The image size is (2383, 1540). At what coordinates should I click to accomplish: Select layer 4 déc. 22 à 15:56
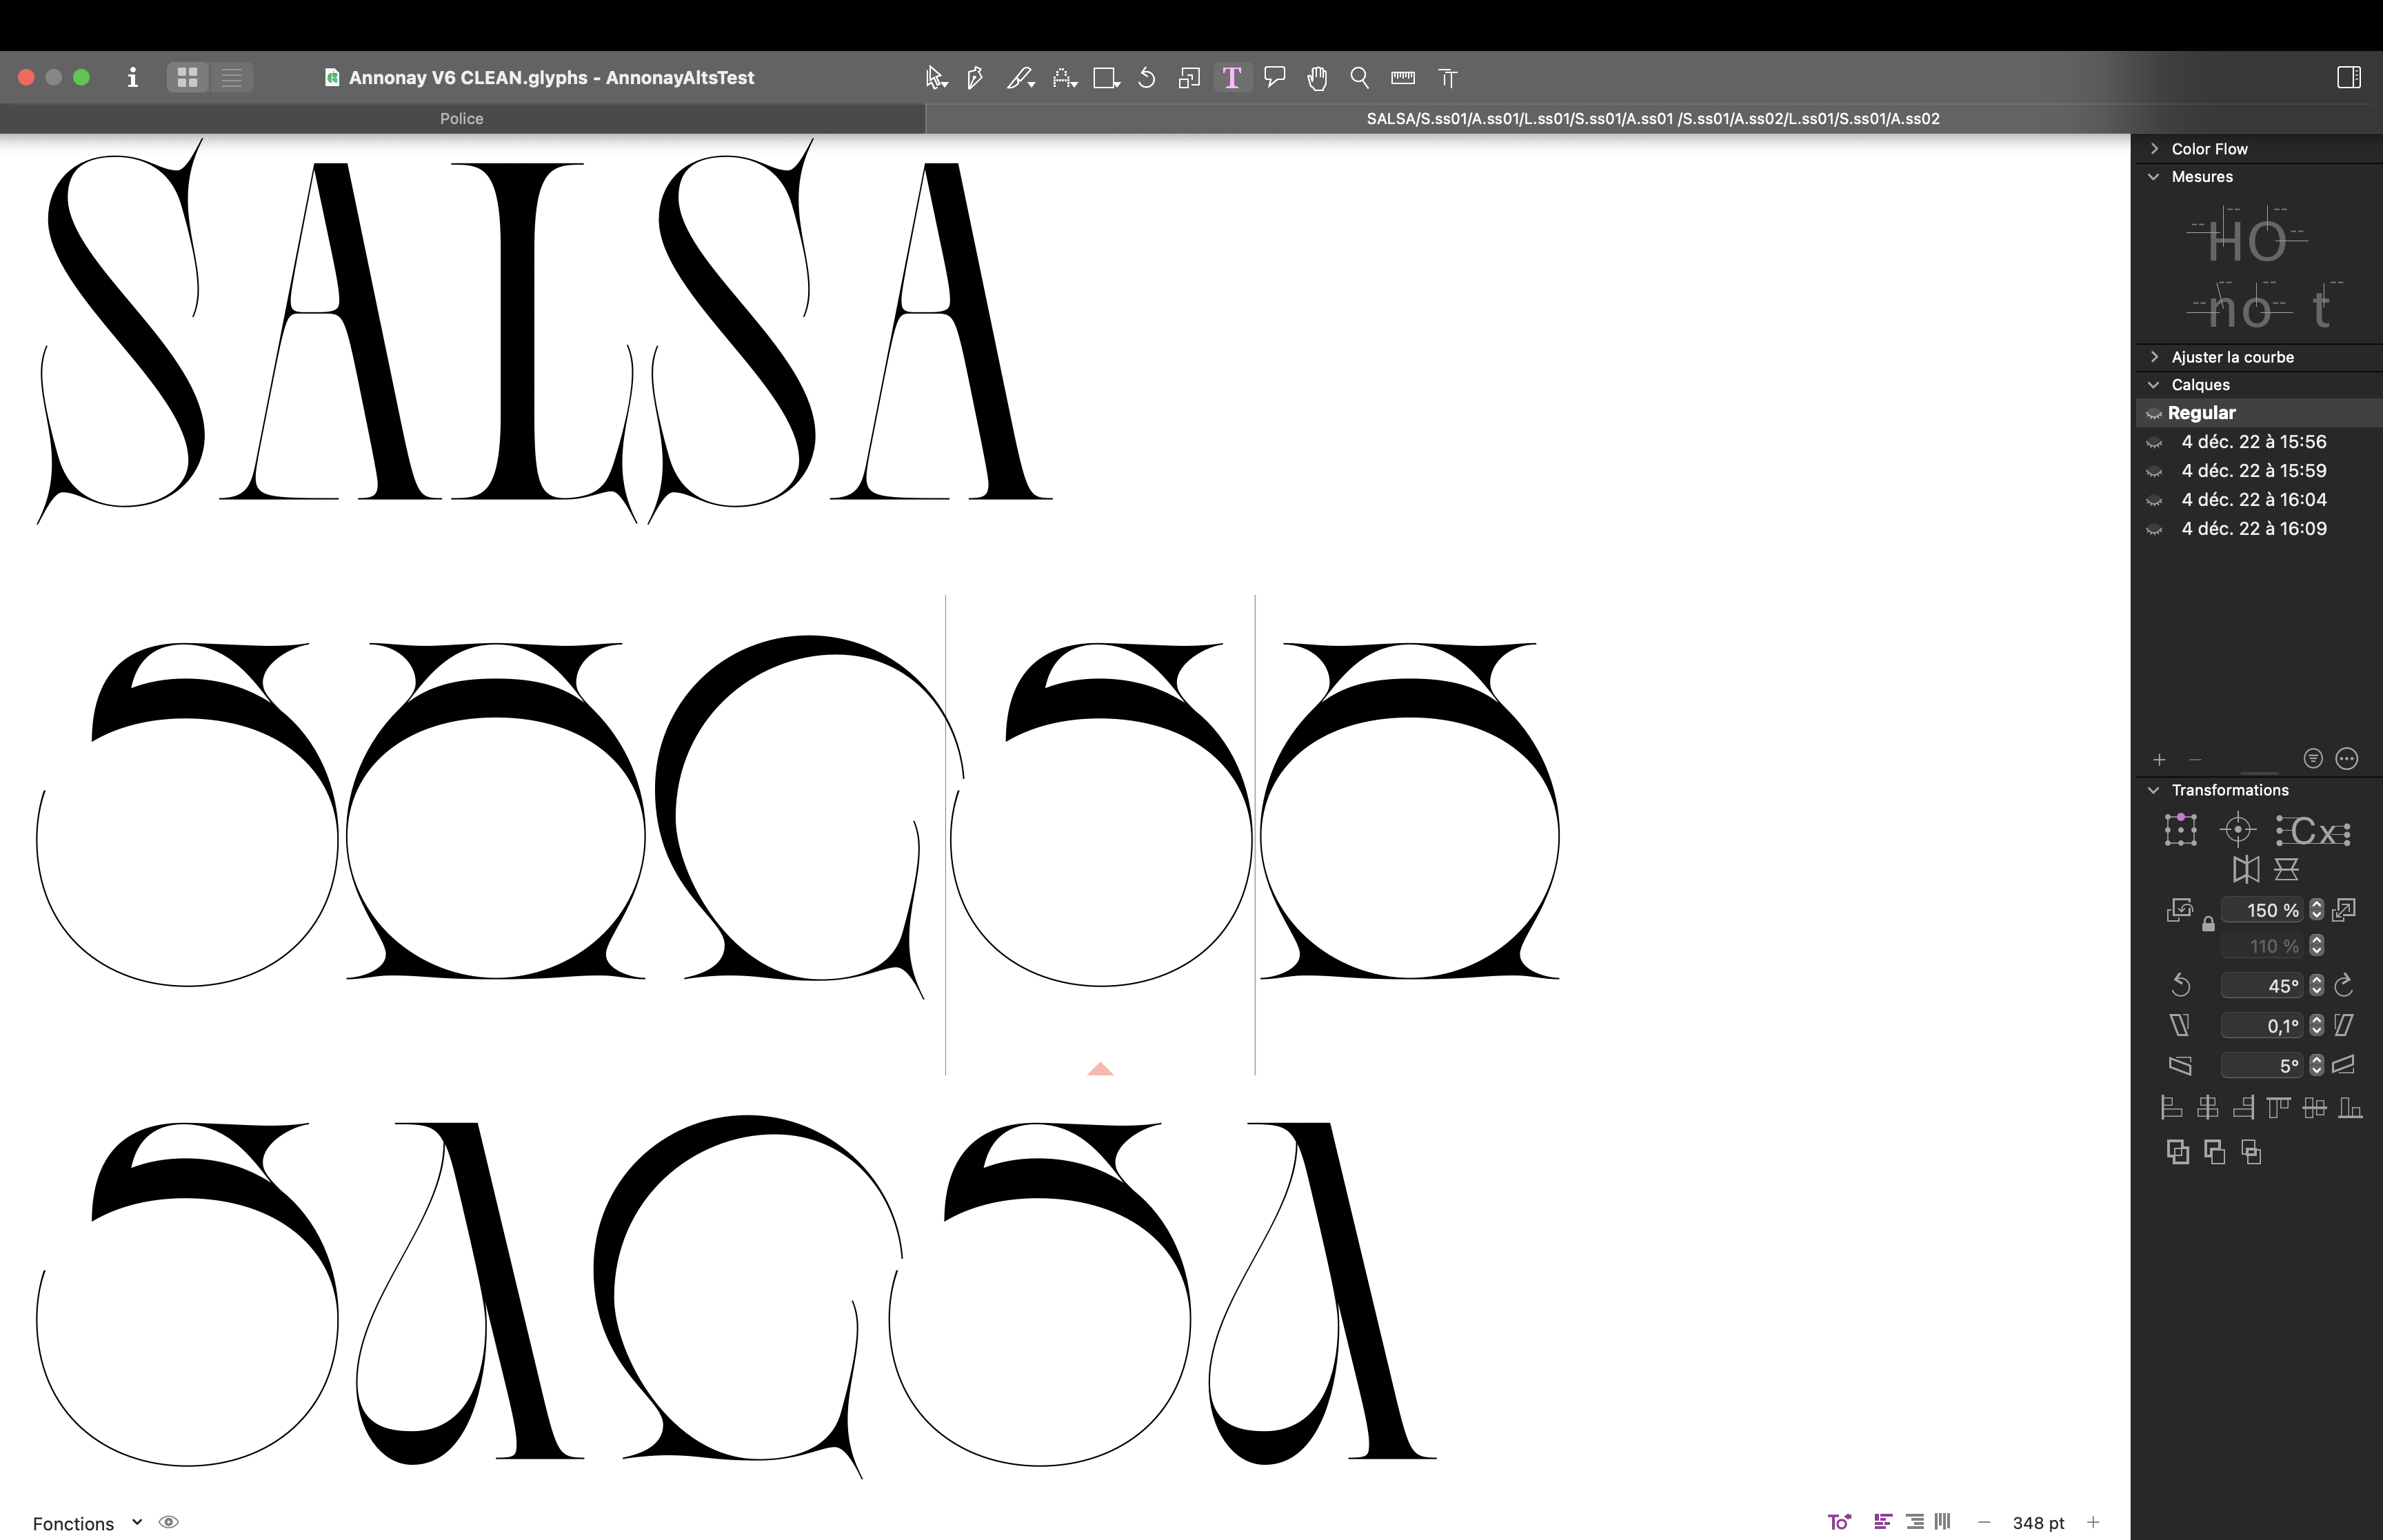click(x=2253, y=442)
